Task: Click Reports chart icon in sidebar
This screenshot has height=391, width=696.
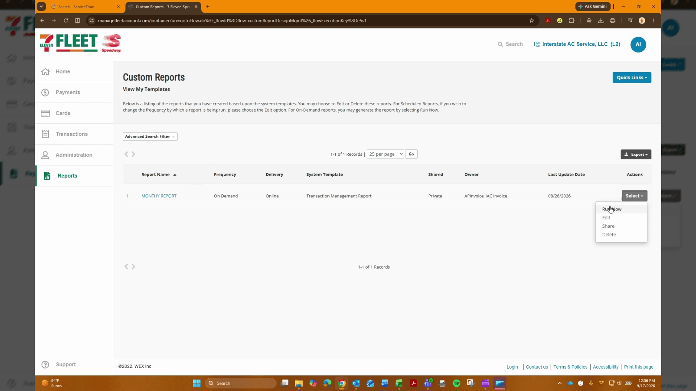Action: coord(47,176)
